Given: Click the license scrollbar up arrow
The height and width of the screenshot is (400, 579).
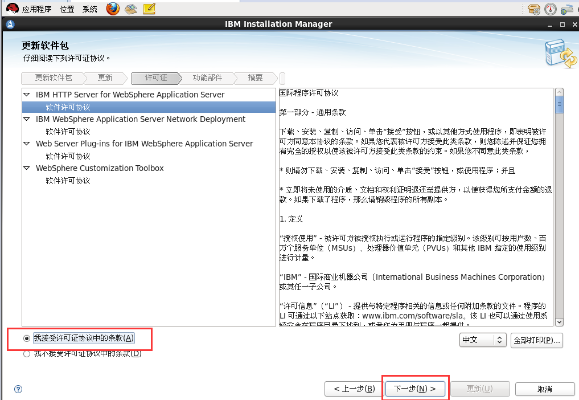Looking at the screenshot, I should [560, 92].
